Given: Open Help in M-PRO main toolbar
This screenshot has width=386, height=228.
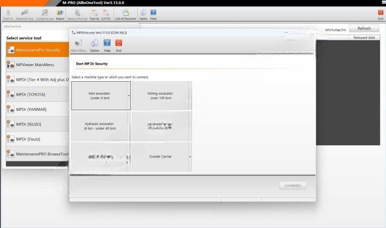Looking at the screenshot, I should coord(153,15).
